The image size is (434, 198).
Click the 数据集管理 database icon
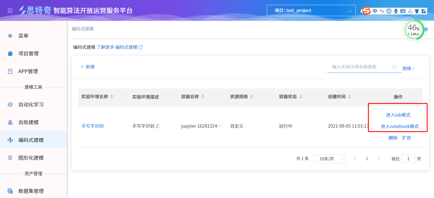pos(10,191)
